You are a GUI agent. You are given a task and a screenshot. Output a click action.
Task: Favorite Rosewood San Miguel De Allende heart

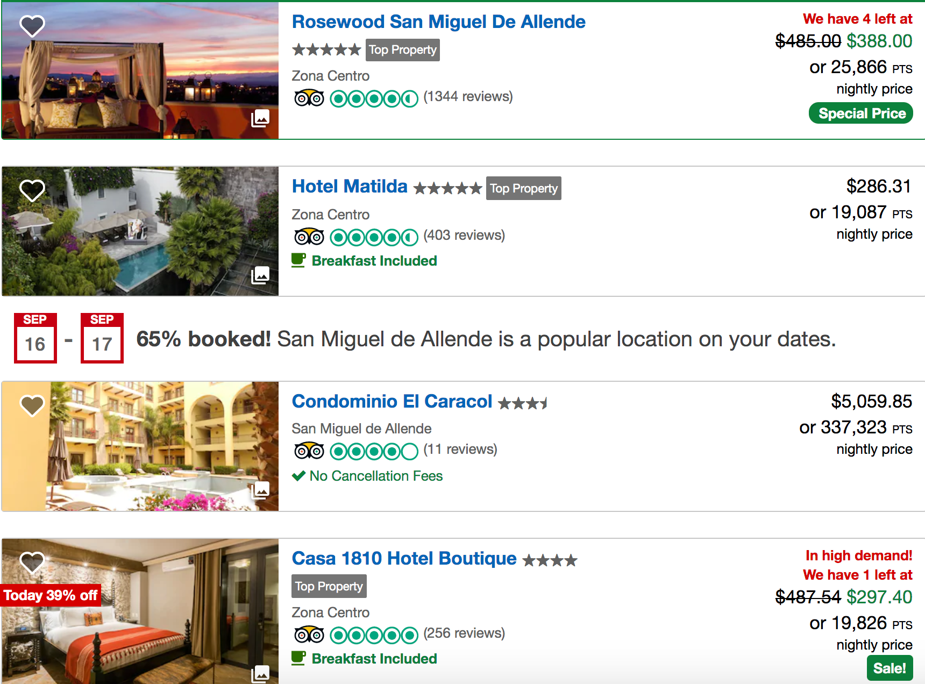(x=32, y=25)
